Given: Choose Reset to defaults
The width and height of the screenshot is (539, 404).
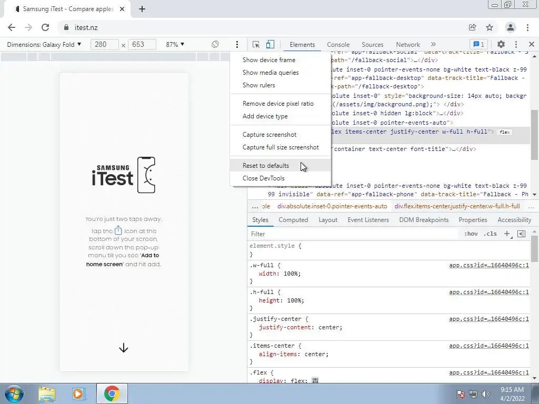Looking at the screenshot, I should 281,166.
